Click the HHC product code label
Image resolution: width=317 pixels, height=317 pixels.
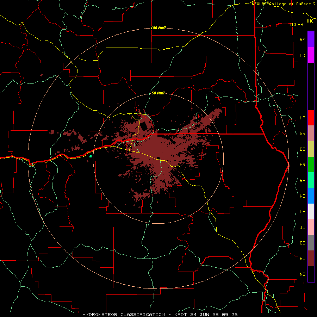309,21
